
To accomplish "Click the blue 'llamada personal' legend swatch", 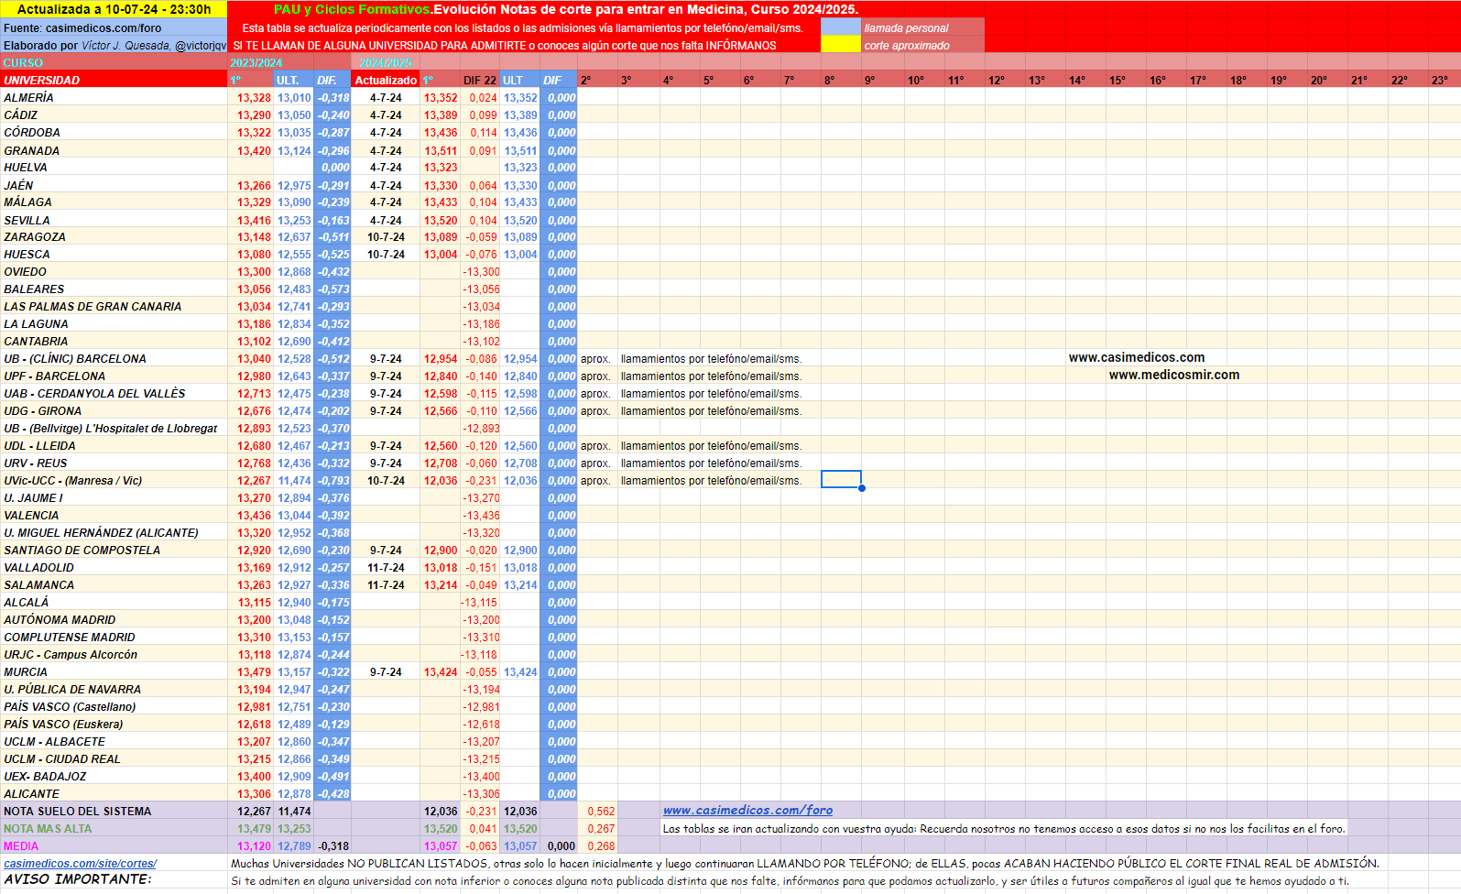I will pyautogui.click(x=840, y=27).
